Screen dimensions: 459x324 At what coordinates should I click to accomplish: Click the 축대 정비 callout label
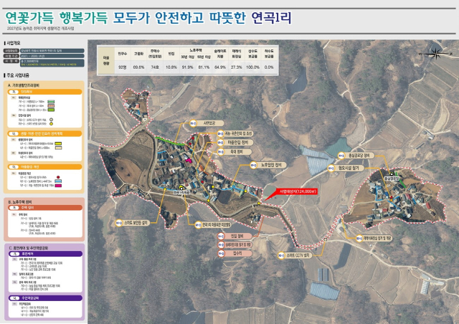238,152
